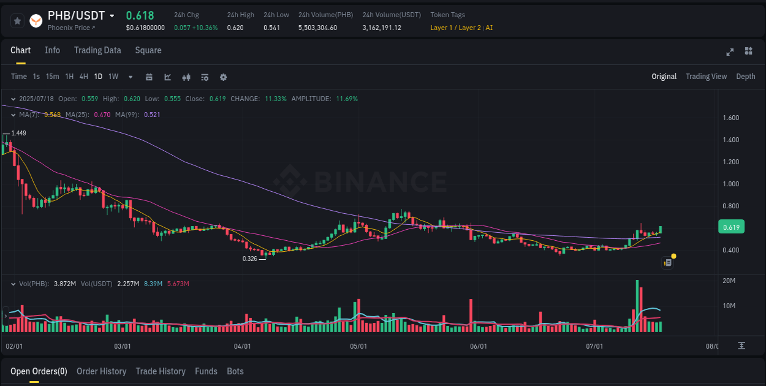Open the PHB/USDT pair selector dropdown
Image resolution: width=766 pixels, height=386 pixels.
(110, 16)
